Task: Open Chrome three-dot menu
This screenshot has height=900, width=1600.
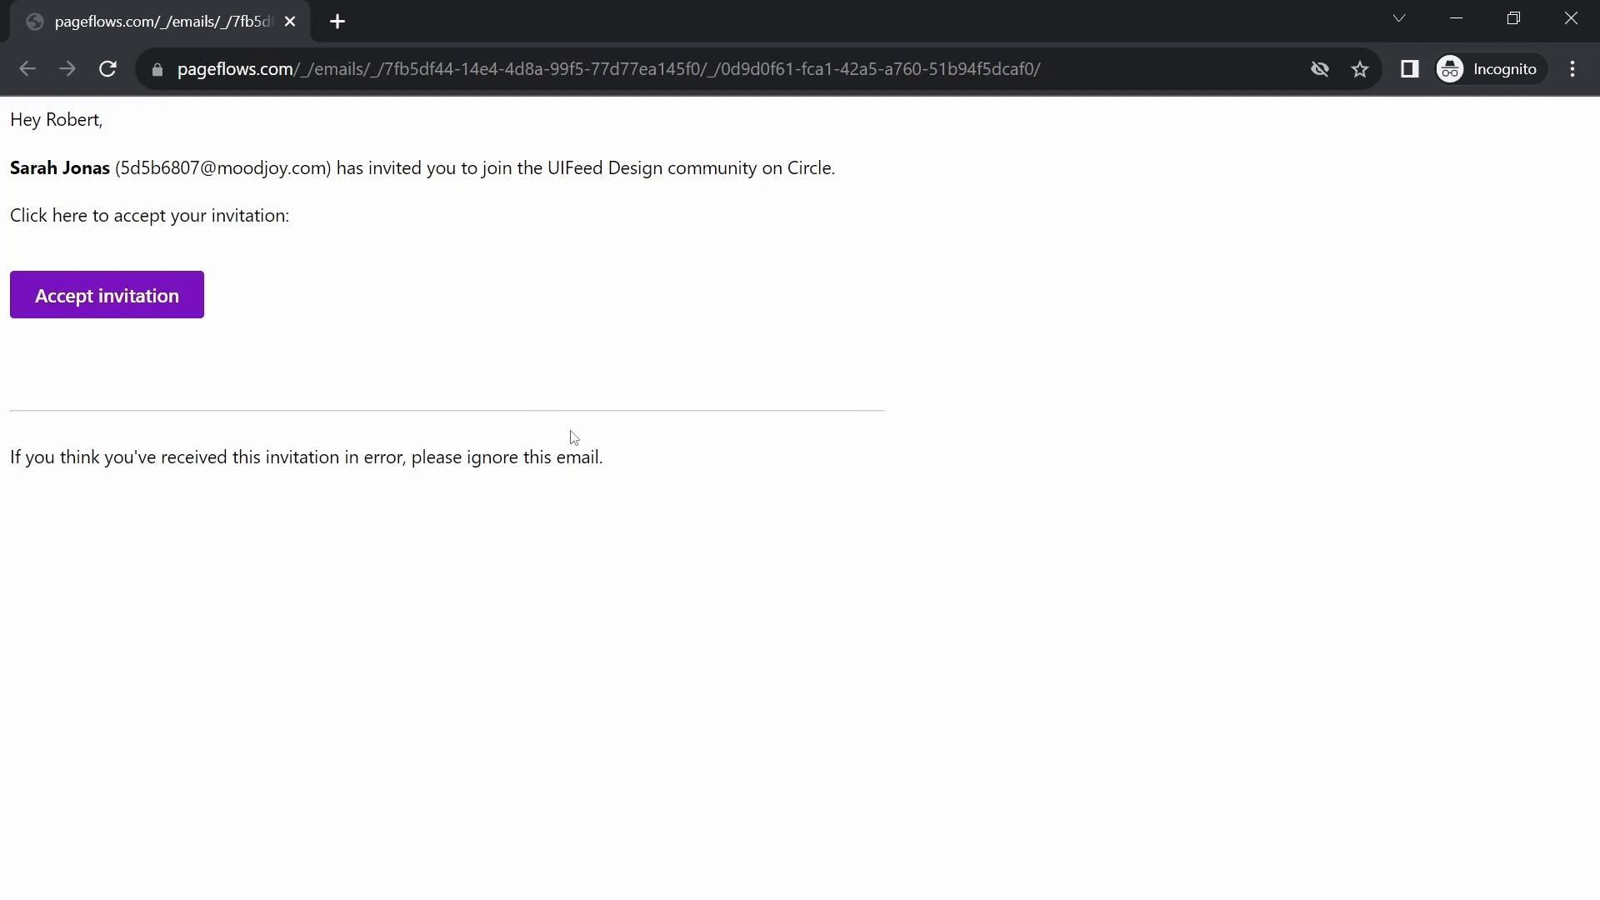Action: (1572, 69)
